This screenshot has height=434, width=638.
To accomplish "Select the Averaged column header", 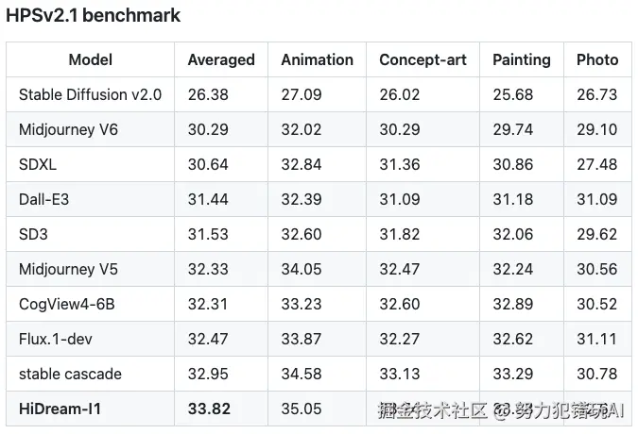I will (221, 59).
